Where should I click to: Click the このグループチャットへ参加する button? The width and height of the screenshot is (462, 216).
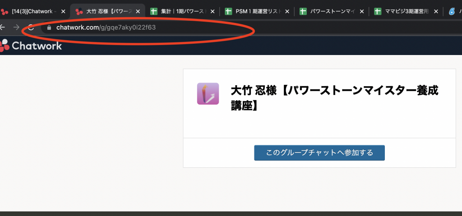(x=319, y=153)
